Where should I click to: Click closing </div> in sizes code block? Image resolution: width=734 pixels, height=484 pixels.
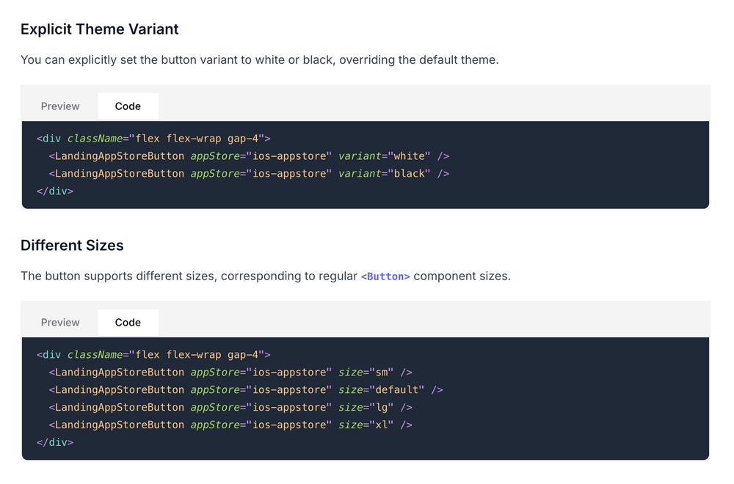coord(55,442)
